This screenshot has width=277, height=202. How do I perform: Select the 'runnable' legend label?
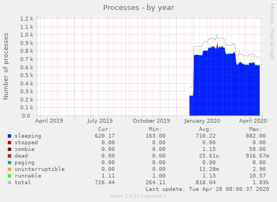point(28,176)
